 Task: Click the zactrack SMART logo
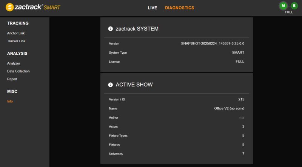point(33,7)
